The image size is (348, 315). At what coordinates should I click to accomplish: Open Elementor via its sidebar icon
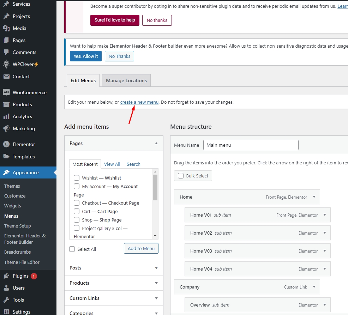6,144
